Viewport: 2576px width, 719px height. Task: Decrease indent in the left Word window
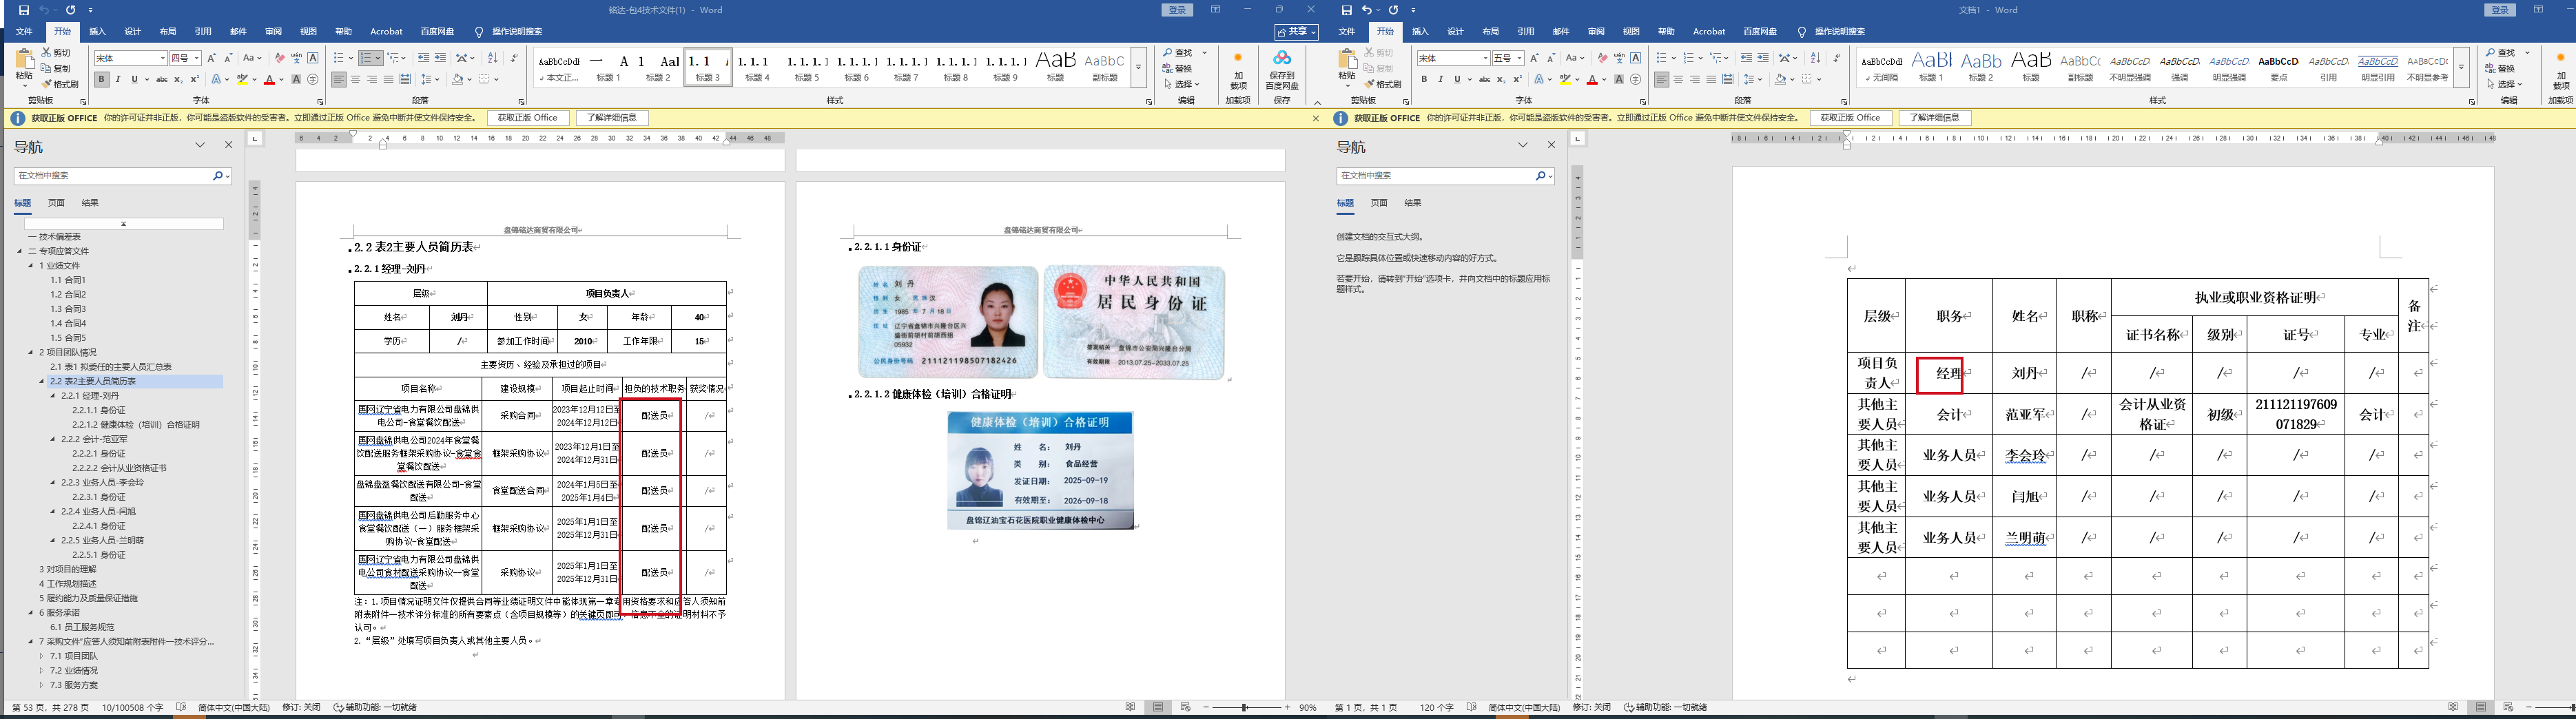424,58
